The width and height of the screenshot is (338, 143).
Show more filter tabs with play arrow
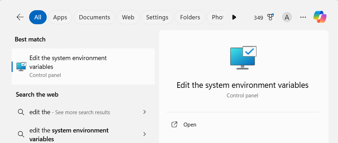(x=234, y=17)
